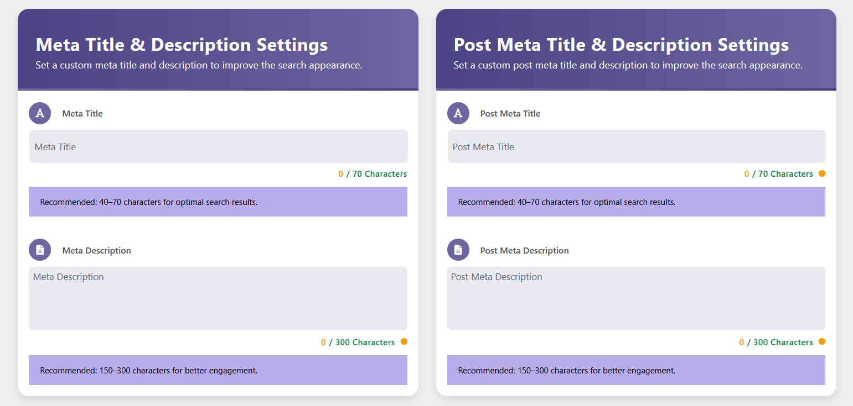This screenshot has width=853, height=406.
Task: Click the document icon beside Post Meta Description
Action: pyautogui.click(x=458, y=250)
